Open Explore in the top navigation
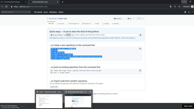 [61, 12]
